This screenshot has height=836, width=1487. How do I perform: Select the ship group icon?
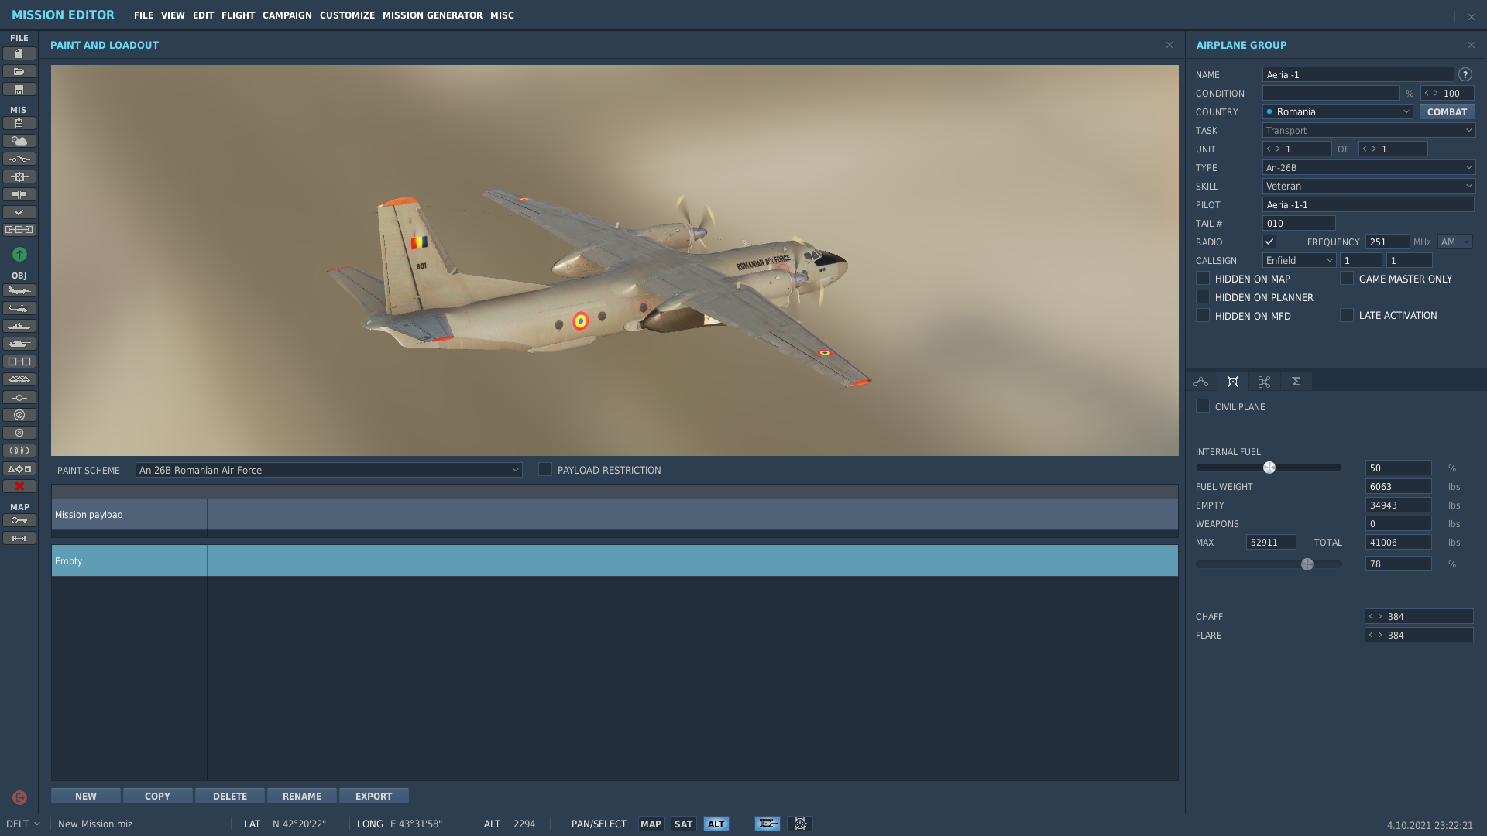coord(19,326)
